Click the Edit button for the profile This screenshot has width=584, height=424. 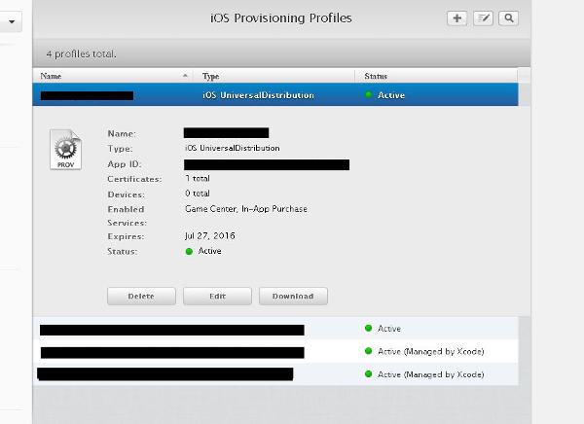pyautogui.click(x=217, y=296)
